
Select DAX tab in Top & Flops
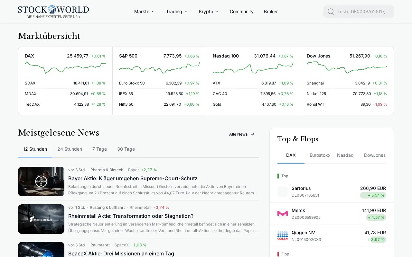pyautogui.click(x=291, y=155)
